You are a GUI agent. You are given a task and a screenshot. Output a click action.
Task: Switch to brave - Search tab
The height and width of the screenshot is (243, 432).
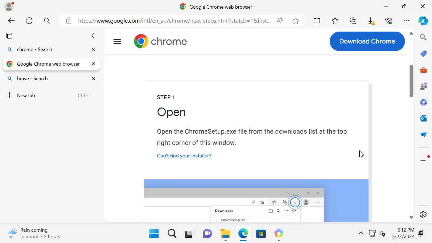51,79
